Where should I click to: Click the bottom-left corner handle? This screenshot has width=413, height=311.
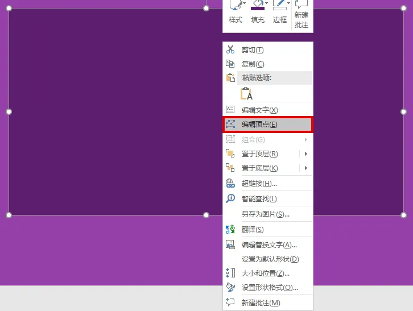pos(9,215)
